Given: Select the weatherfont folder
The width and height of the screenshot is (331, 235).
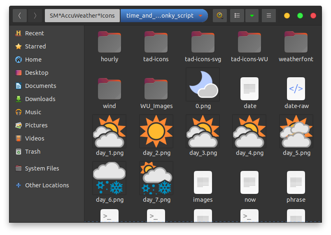Looking at the screenshot, I should (296, 42).
